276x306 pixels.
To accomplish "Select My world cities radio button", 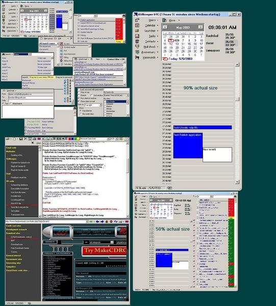I will (x=81, y=114).
